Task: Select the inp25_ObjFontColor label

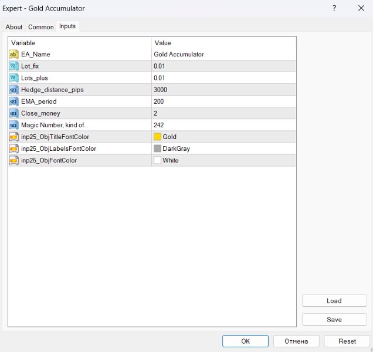Action: 49,160
